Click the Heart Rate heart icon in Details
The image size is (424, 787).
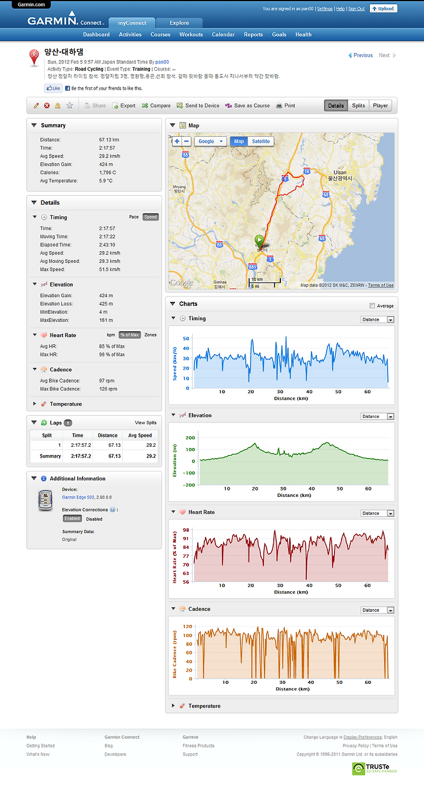[44, 335]
